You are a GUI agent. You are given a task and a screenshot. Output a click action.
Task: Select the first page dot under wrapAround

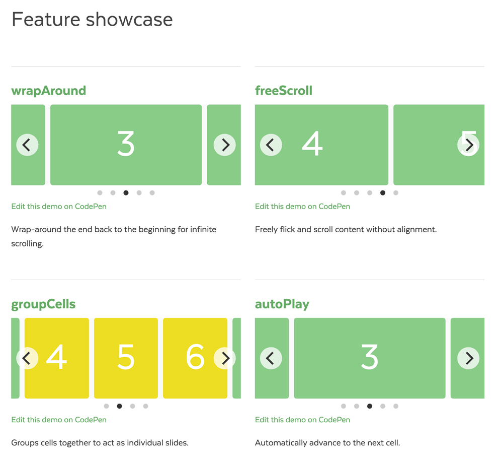pyautogui.click(x=100, y=192)
